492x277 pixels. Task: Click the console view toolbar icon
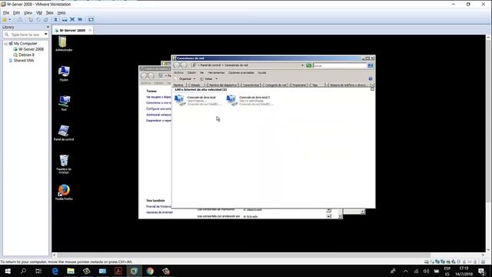pyautogui.click(x=91, y=19)
